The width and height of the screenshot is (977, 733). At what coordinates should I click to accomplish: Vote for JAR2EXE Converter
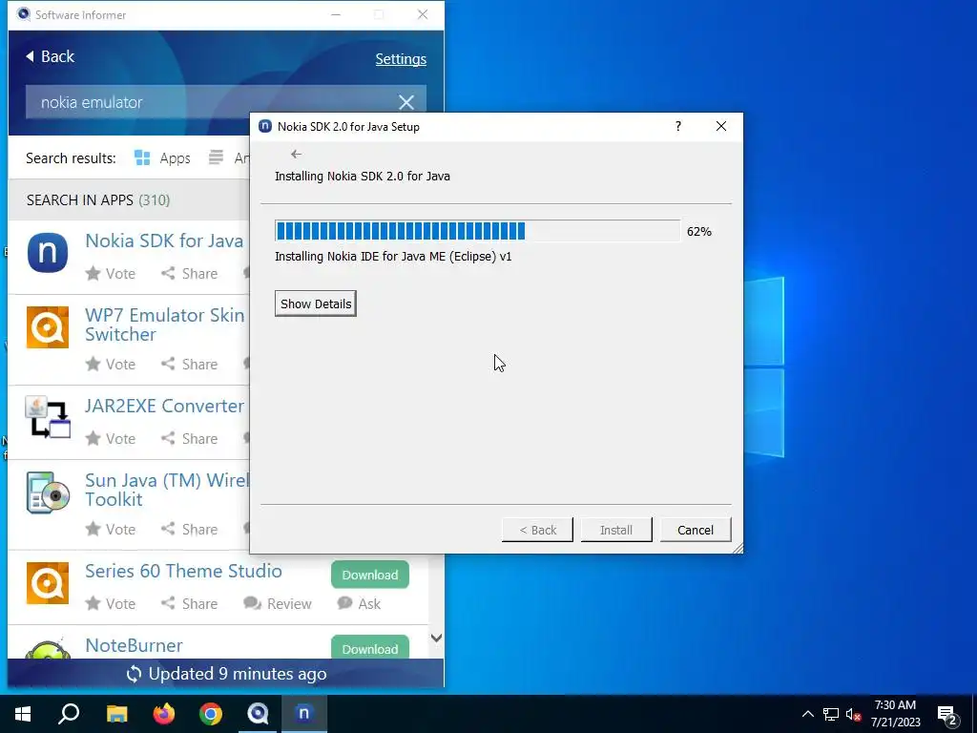click(x=111, y=439)
